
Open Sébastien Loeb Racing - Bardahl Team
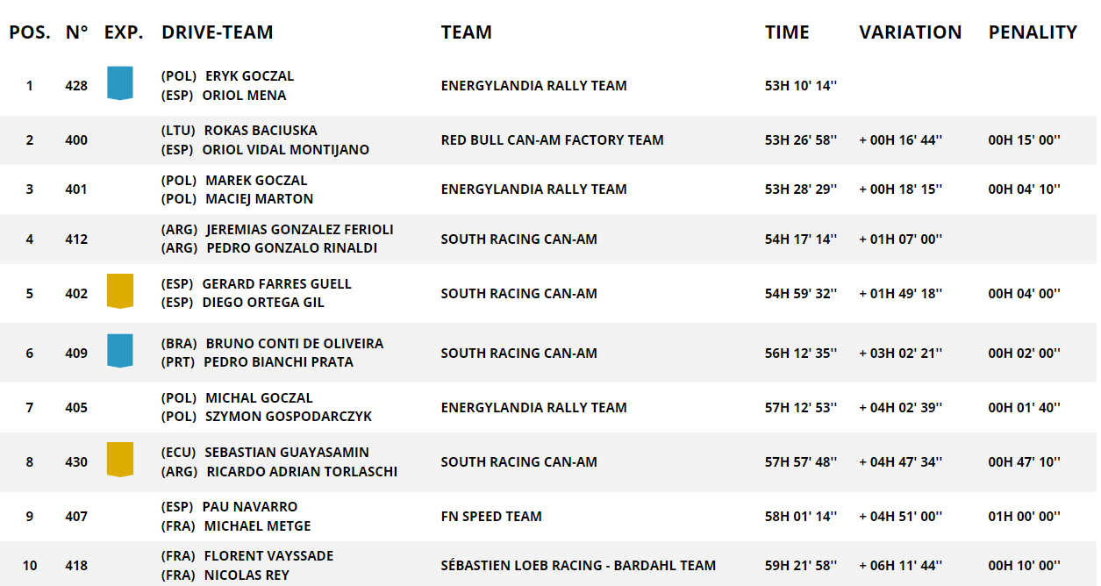tap(578, 566)
